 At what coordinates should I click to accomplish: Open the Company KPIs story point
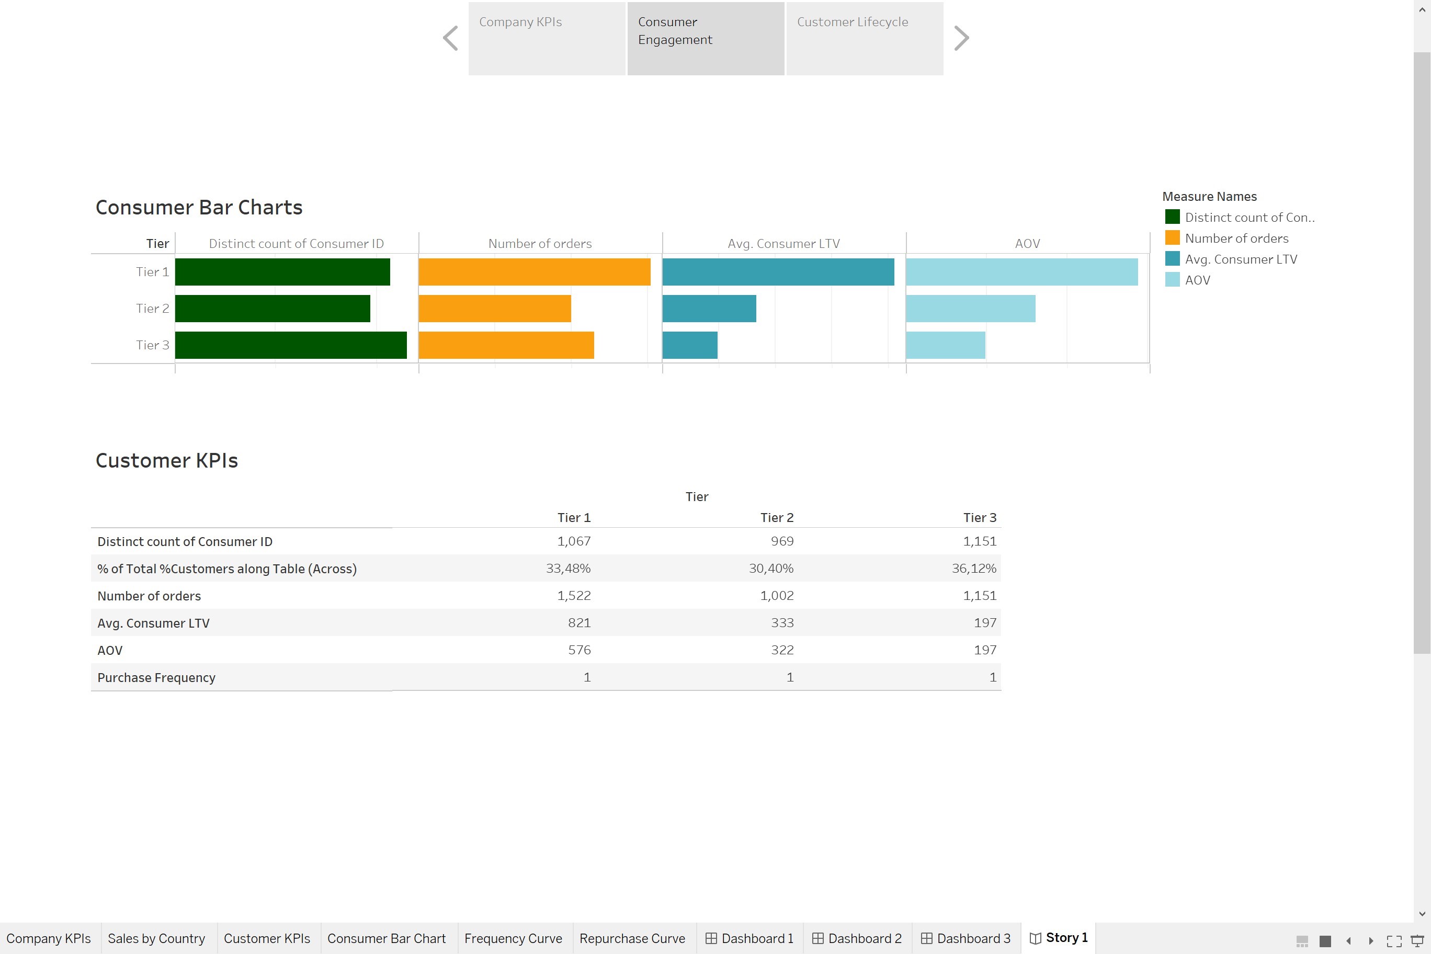click(547, 38)
